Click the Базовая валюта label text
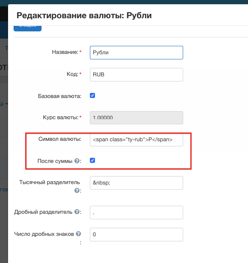 coord(59,96)
